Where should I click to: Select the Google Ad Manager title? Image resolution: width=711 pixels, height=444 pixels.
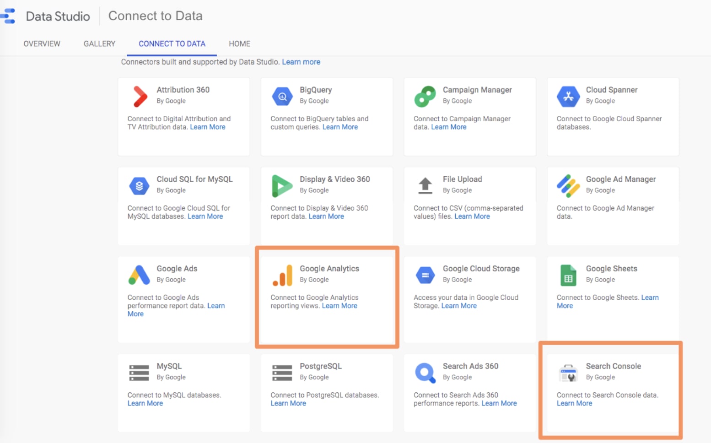(x=621, y=179)
